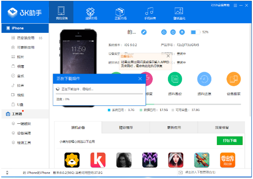Click the video camera sidebar icon
Screen dimensions: 253x179
13,95
